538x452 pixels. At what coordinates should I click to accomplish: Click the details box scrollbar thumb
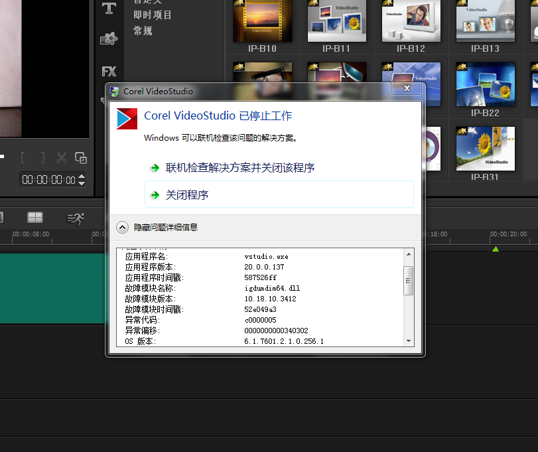click(408, 280)
